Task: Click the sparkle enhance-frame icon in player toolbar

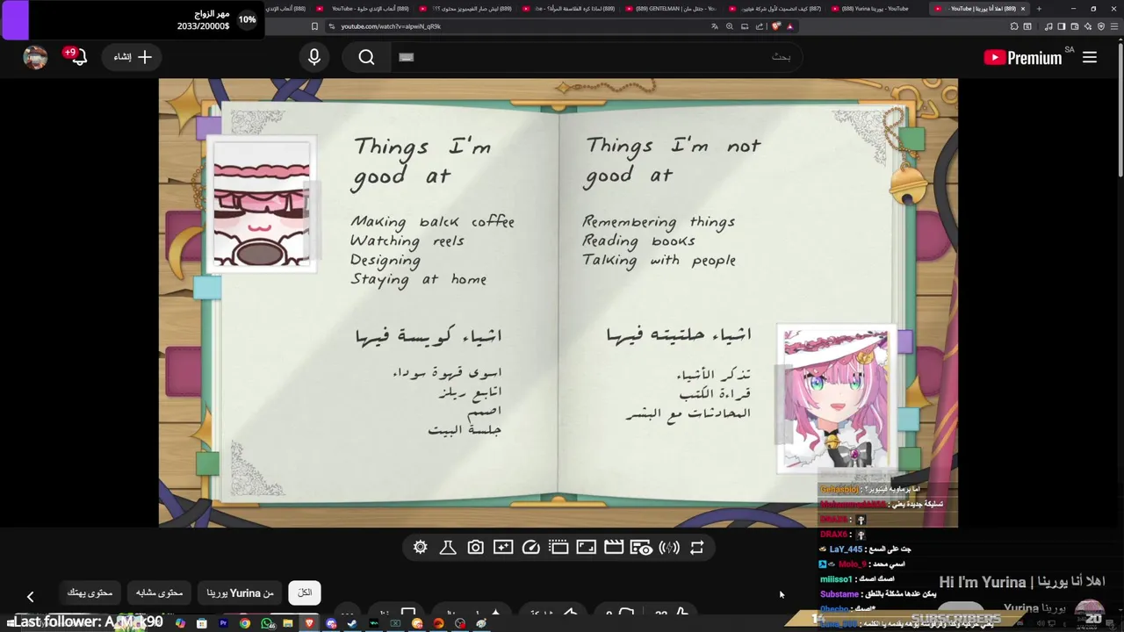Action: pos(503,548)
